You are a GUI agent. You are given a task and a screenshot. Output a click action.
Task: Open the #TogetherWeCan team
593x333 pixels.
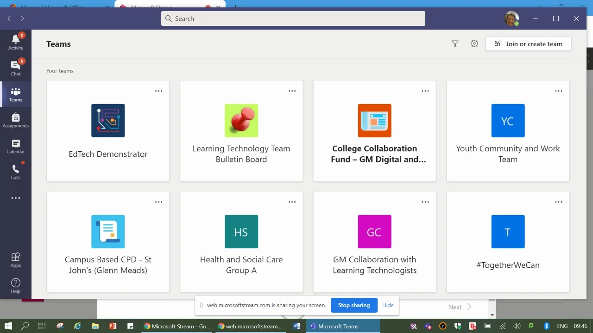click(508, 242)
